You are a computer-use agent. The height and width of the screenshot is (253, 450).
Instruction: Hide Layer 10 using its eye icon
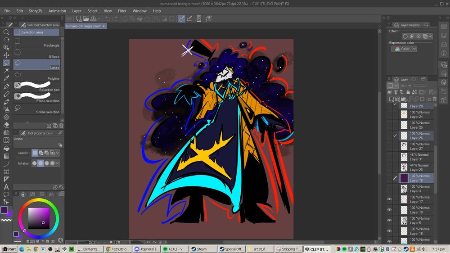pos(389,210)
